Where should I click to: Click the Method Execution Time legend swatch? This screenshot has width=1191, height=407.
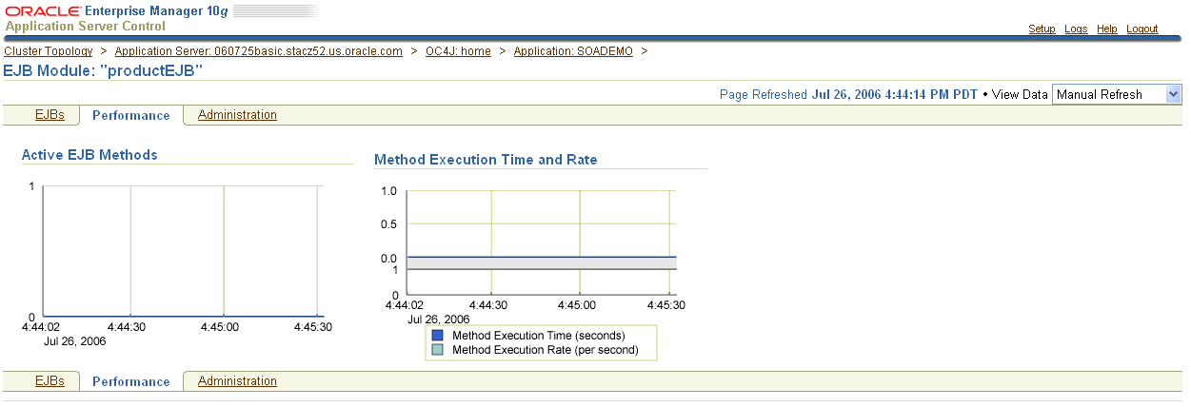pos(437,336)
